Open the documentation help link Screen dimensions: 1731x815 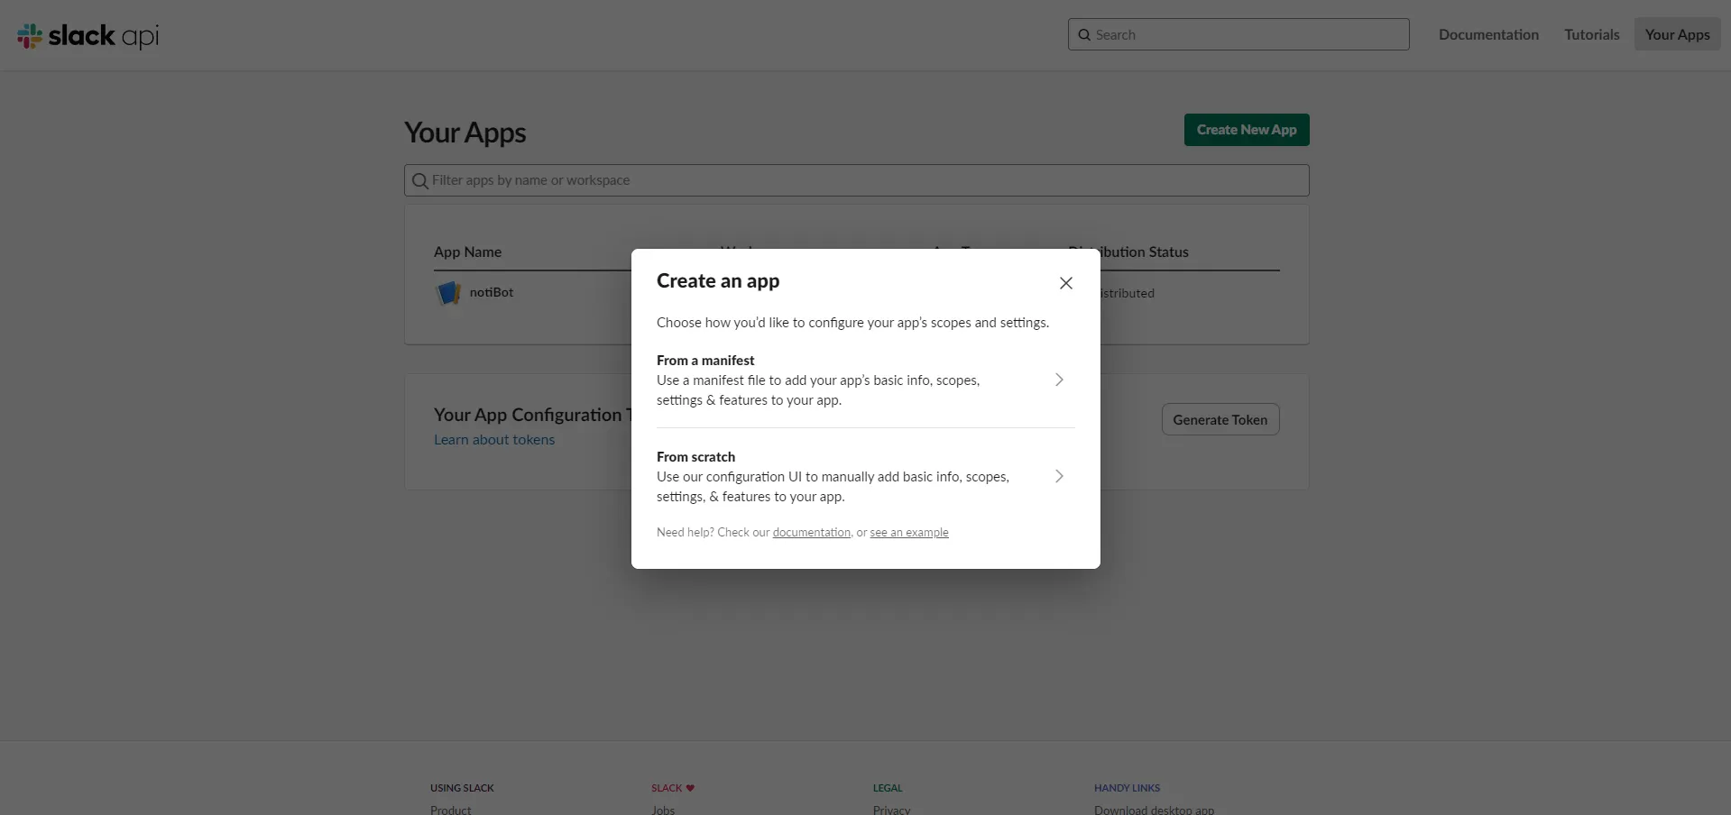(811, 533)
